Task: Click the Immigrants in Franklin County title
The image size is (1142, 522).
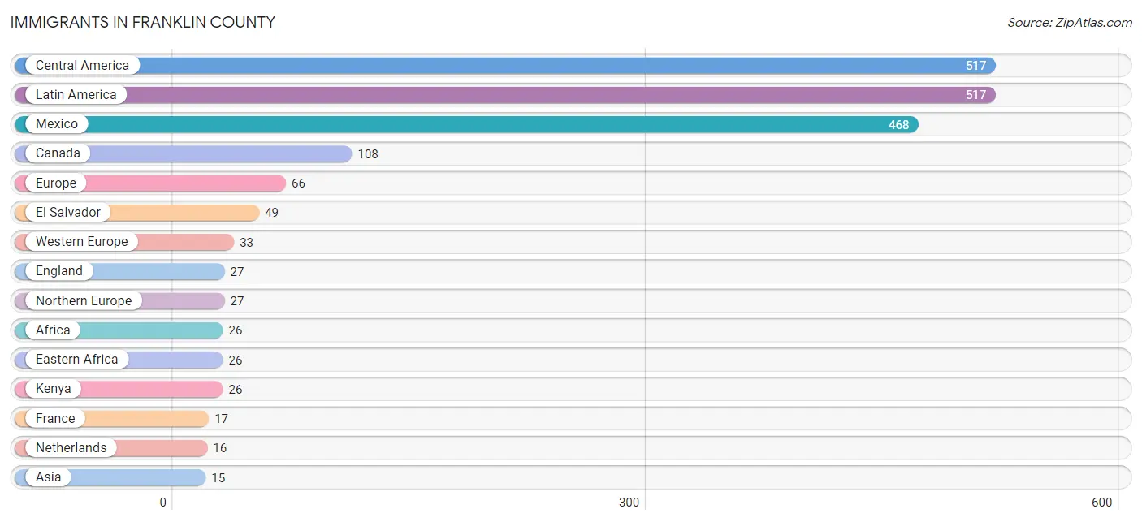Action: [x=143, y=23]
